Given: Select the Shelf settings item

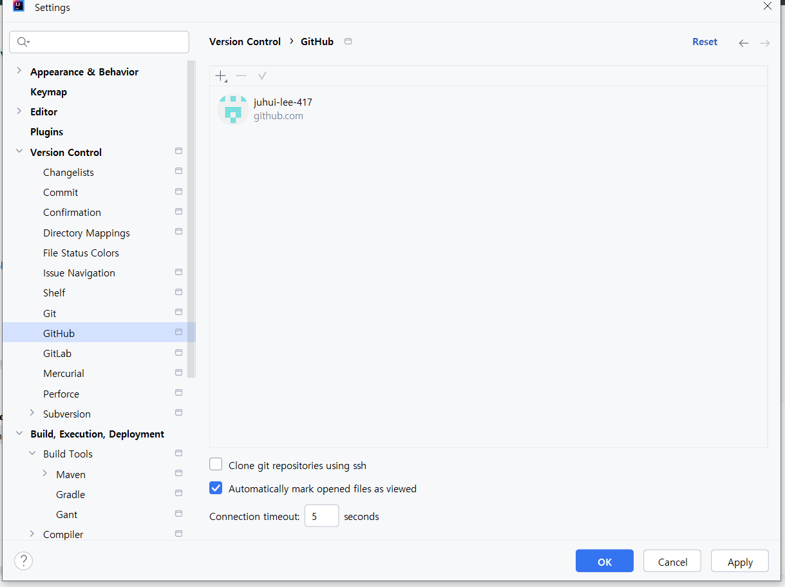Looking at the screenshot, I should 54,293.
